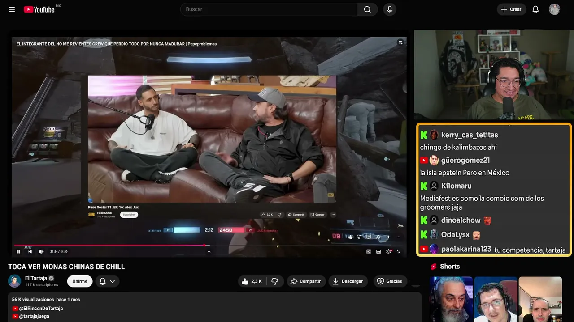Image resolution: width=574 pixels, height=322 pixels.
Task: Click 'la isla epstein Pero en México' message
Action: [x=465, y=173]
